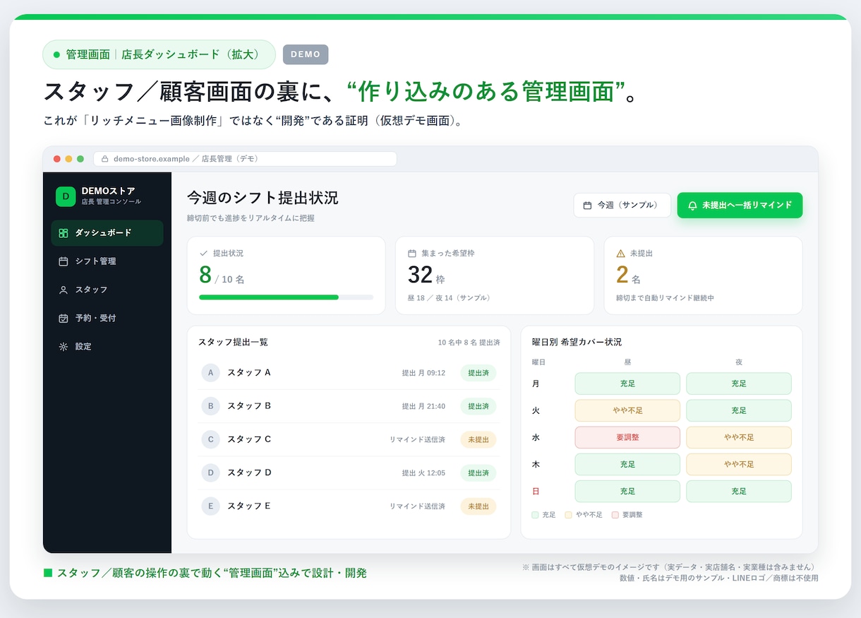Click the red window close dot

pos(57,159)
